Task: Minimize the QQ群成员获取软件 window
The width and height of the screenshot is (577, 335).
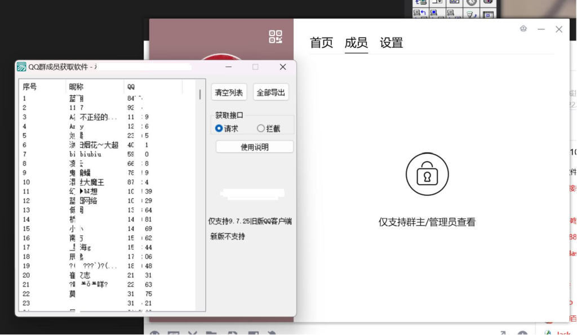Action: pyautogui.click(x=229, y=67)
